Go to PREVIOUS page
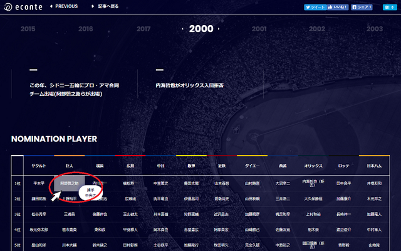401x251 pixels. [x=64, y=6]
